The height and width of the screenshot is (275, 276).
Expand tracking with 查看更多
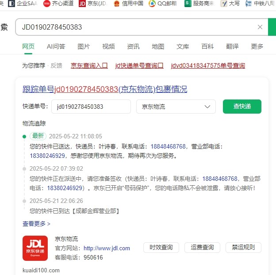pos(36,224)
